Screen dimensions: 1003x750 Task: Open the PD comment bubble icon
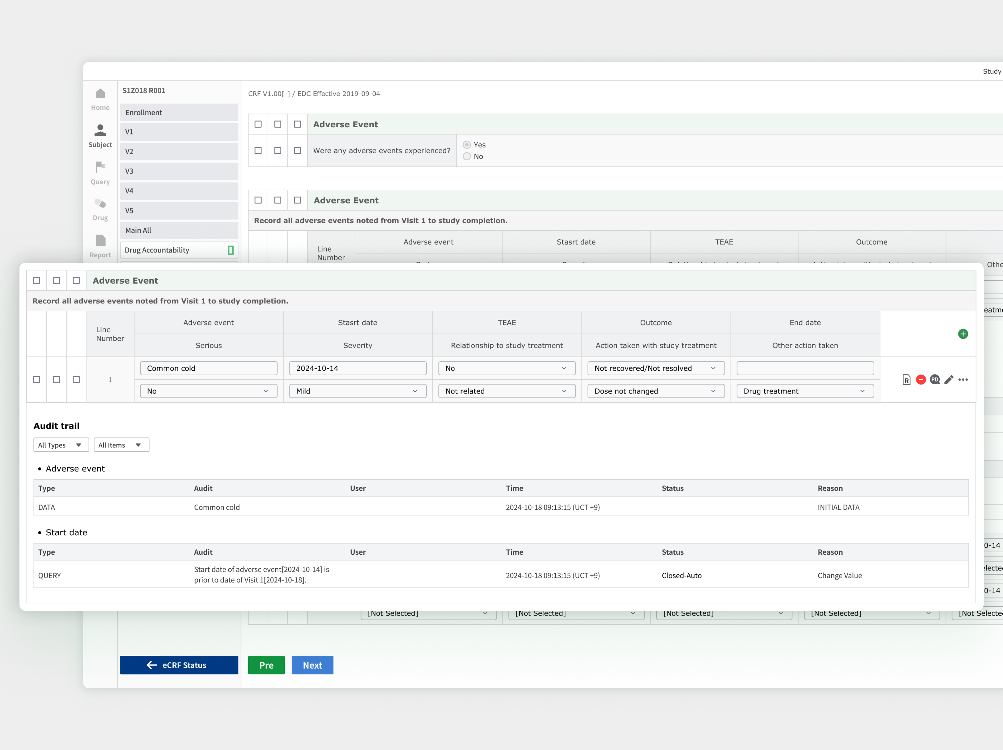point(934,380)
